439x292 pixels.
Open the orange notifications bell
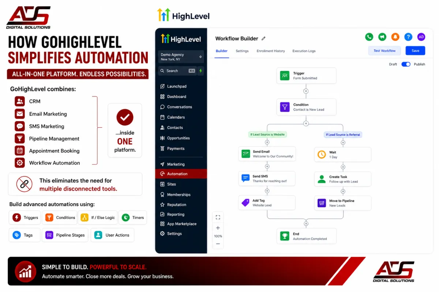395,37
